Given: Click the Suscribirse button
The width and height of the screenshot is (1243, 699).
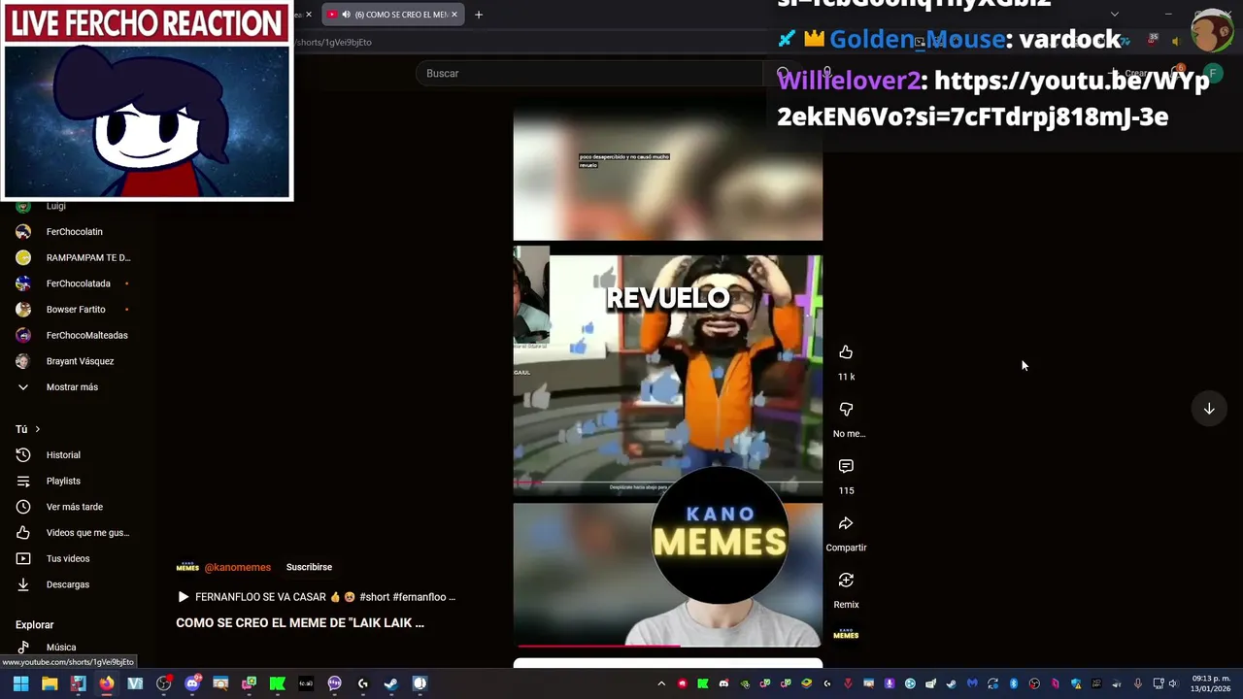Looking at the screenshot, I should coord(309,567).
